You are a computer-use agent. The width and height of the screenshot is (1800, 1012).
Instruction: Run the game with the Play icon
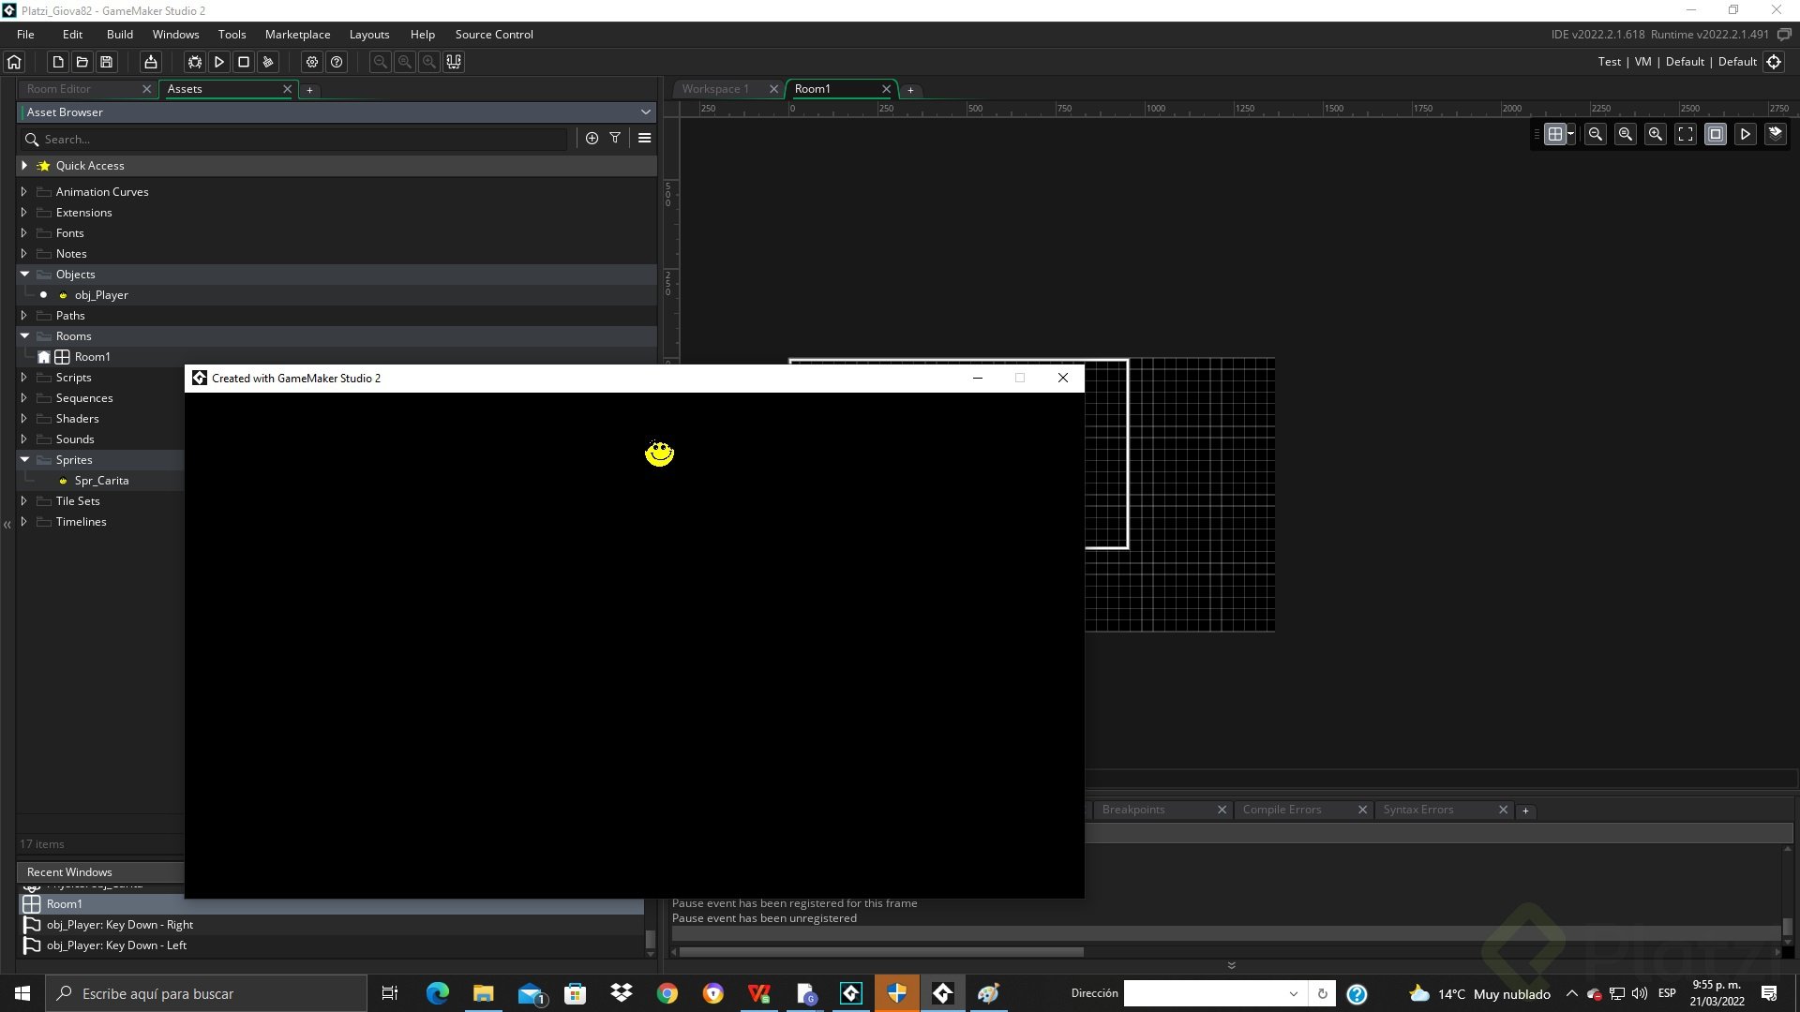point(219,62)
